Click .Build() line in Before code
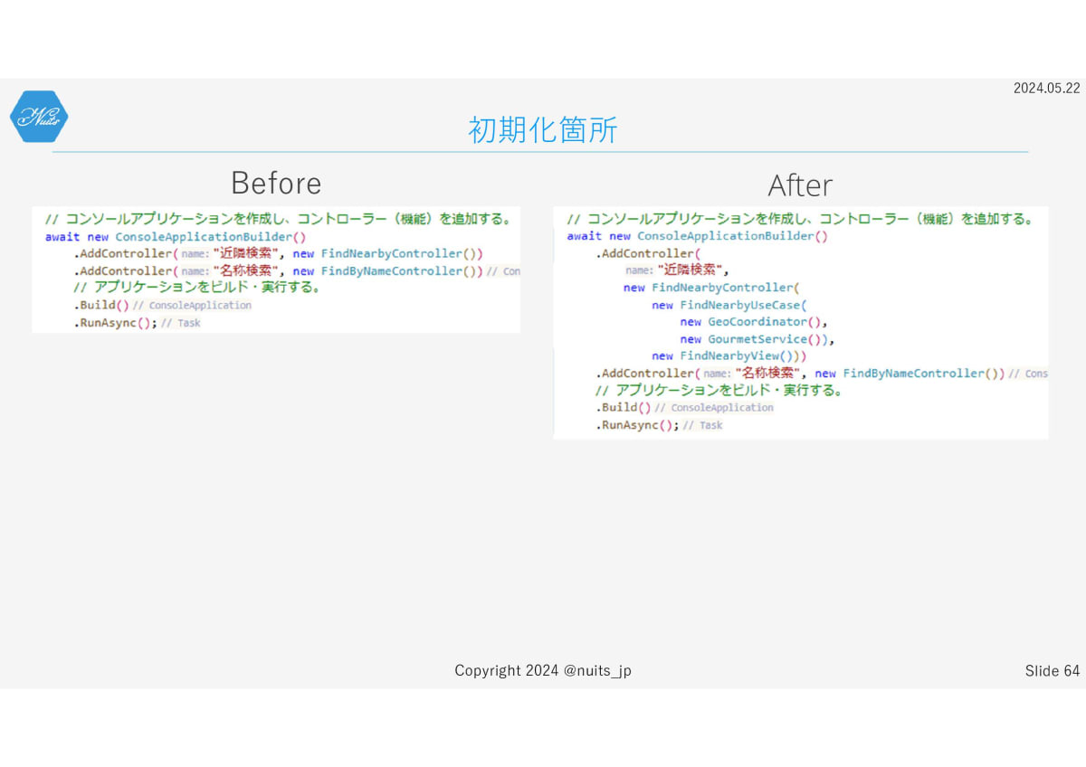 [163, 305]
